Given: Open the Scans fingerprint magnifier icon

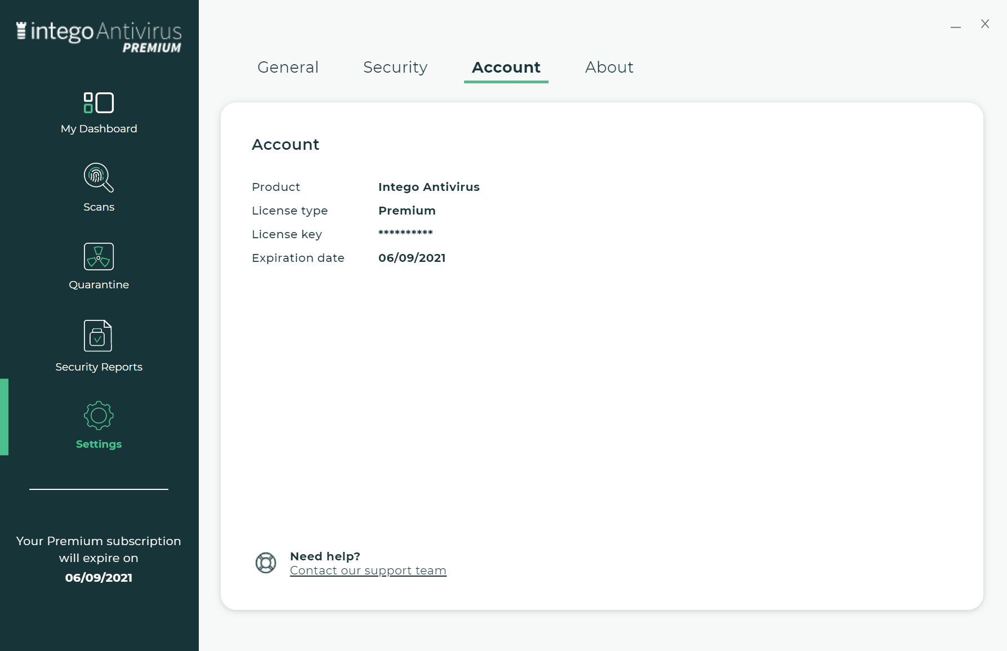Looking at the screenshot, I should tap(99, 177).
